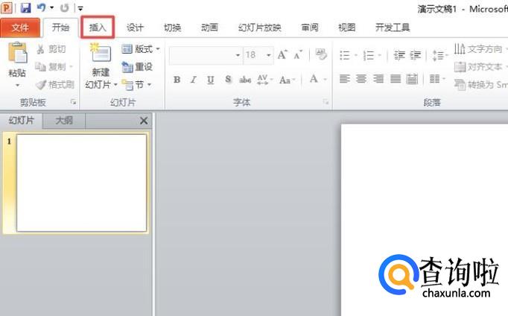Click the Redo icon in quick access toolbar

tap(65, 7)
